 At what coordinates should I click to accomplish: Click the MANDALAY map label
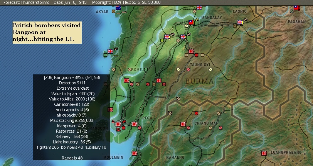(212, 18)
